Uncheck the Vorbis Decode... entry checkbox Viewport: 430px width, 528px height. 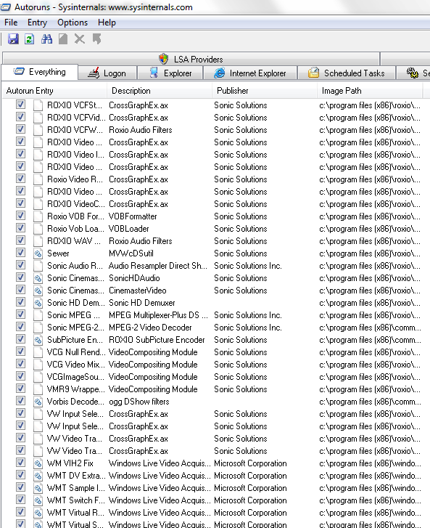(x=20, y=401)
